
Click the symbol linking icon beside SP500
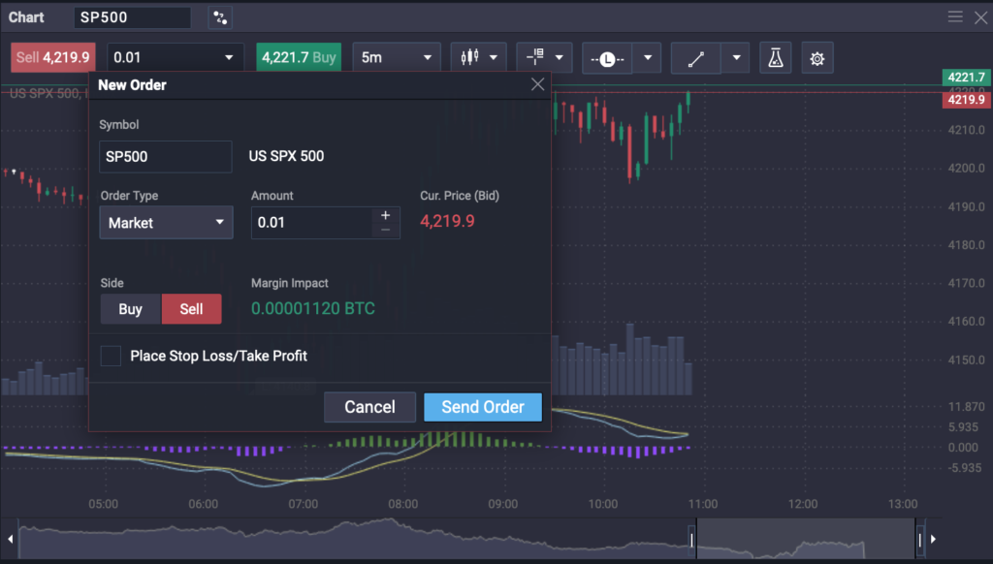(220, 16)
